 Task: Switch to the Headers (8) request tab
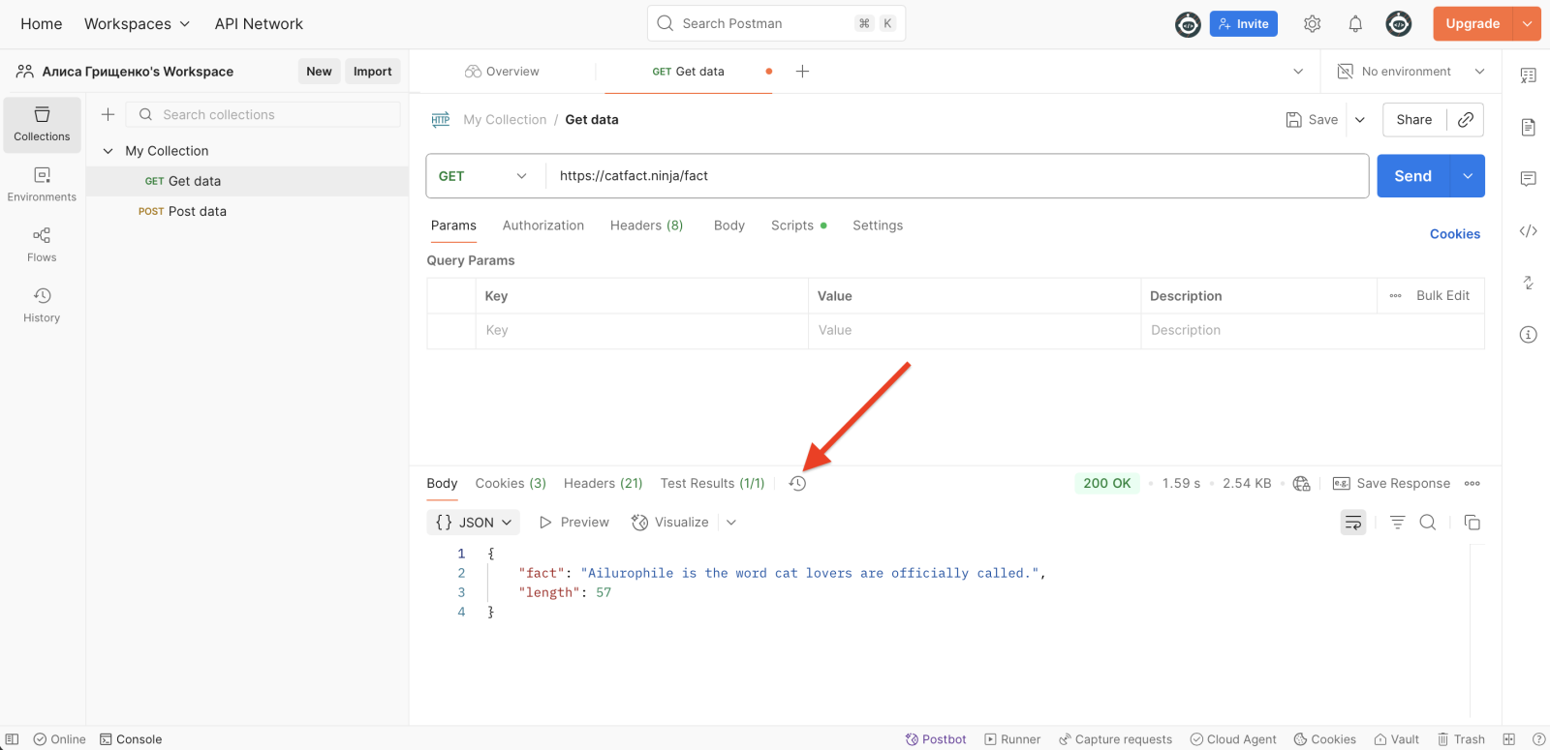646,225
